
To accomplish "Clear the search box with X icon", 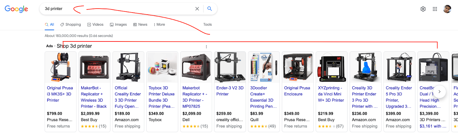I will coord(197,9).
